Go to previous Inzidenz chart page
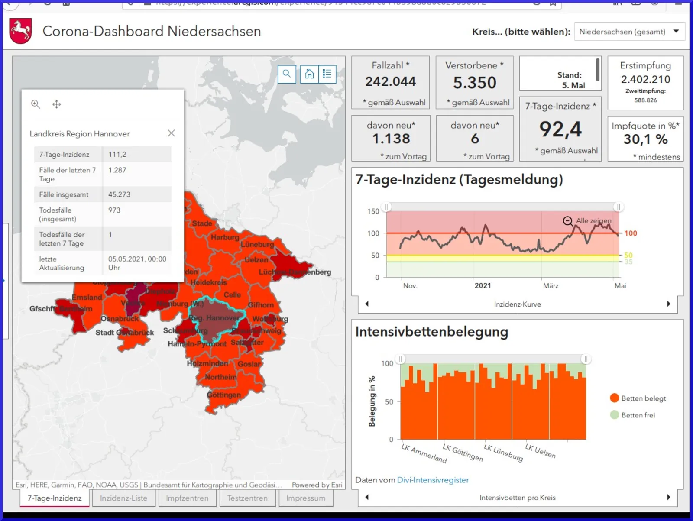 [367, 304]
